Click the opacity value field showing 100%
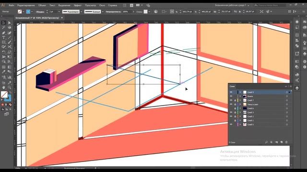 (127, 11)
